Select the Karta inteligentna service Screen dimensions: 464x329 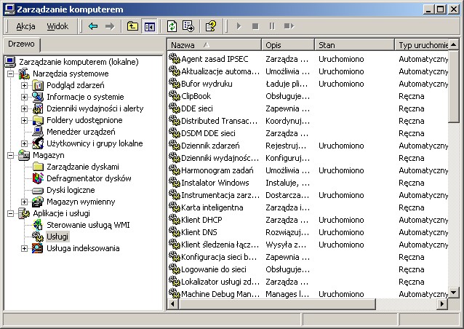212,207
